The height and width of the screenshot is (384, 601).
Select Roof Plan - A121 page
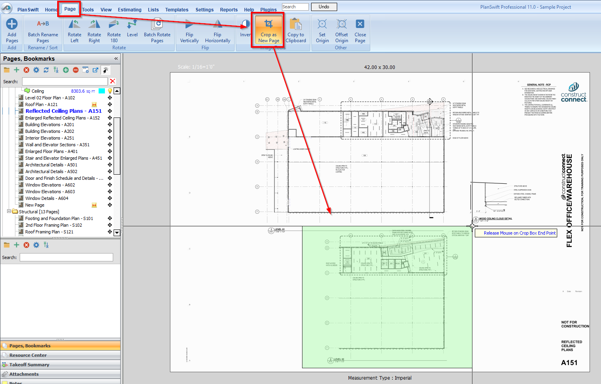coord(41,104)
